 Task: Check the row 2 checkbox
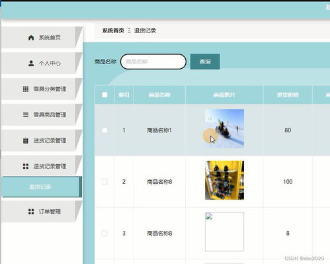[x=104, y=182]
